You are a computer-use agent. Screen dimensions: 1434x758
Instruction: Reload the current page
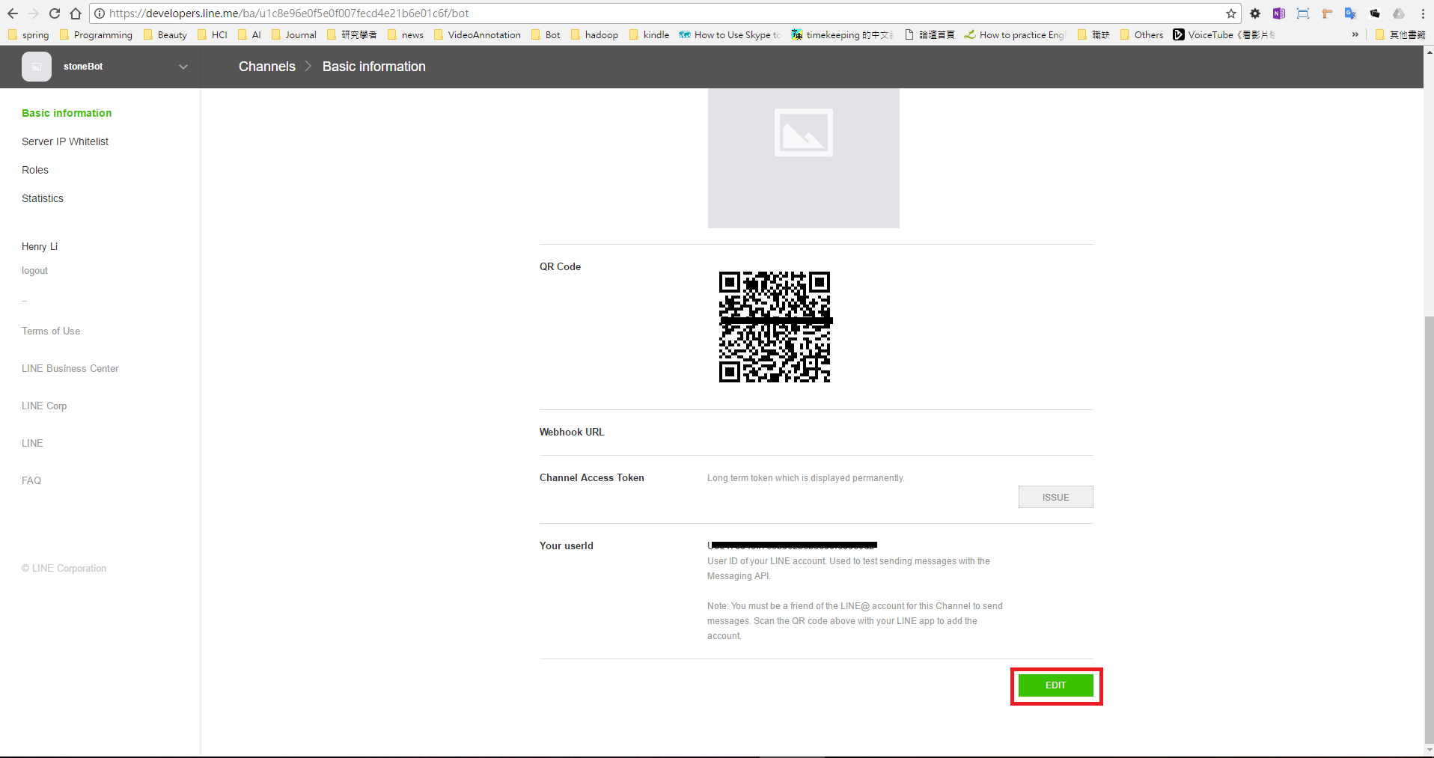pos(55,13)
